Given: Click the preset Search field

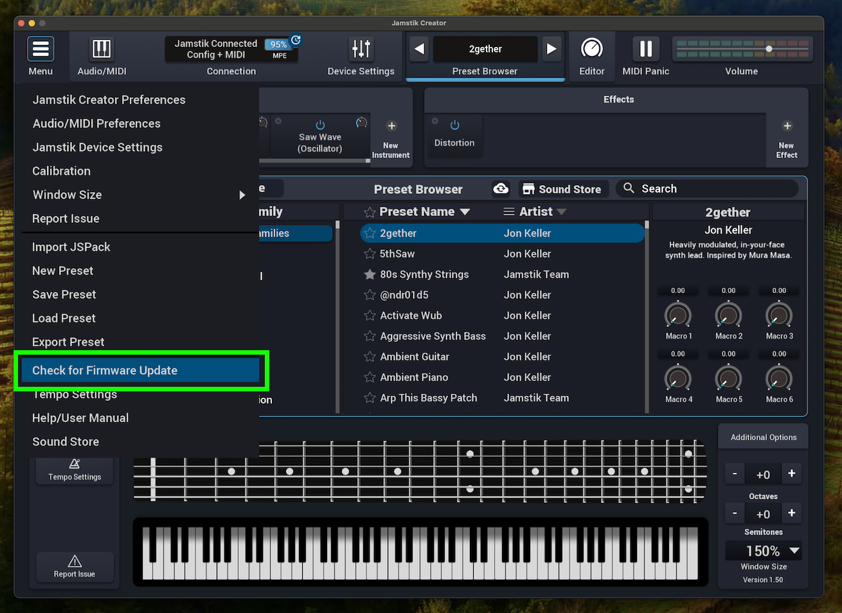Looking at the screenshot, I should coord(707,188).
